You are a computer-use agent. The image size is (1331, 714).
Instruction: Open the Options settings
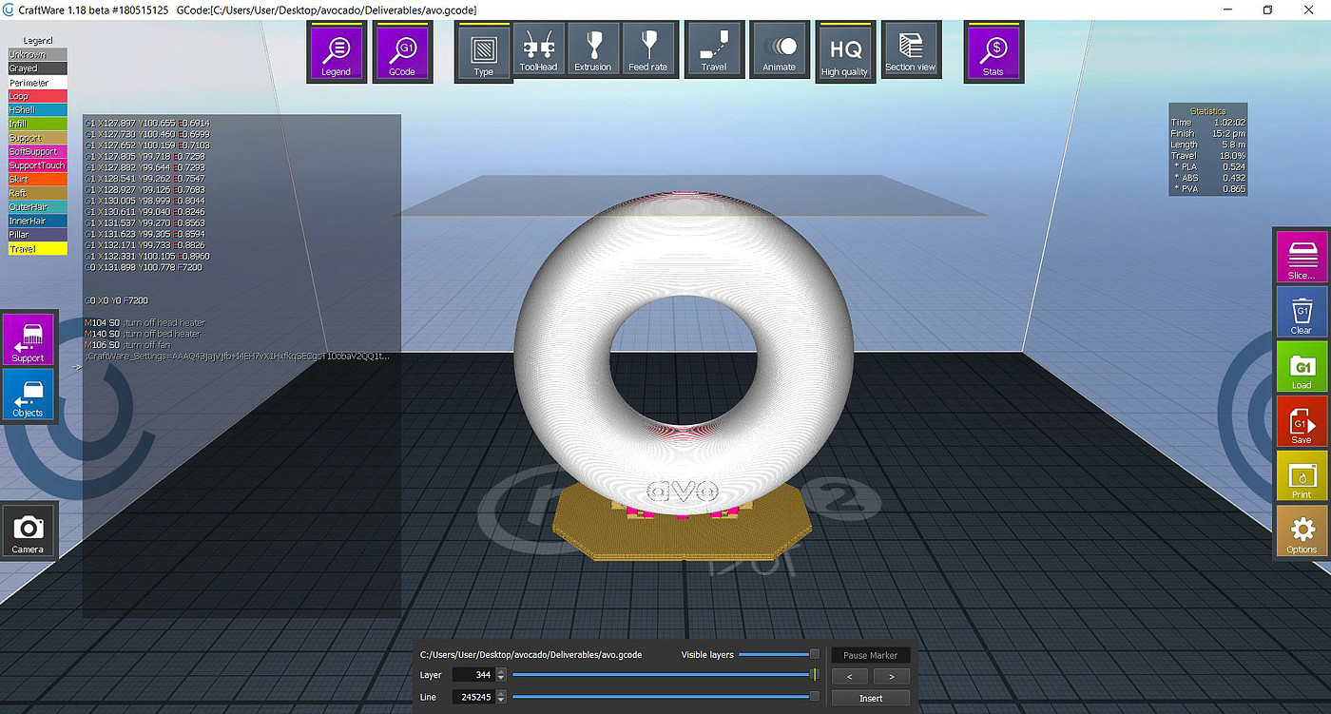(x=1302, y=531)
